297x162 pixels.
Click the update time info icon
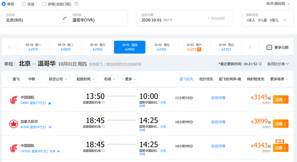260,64
